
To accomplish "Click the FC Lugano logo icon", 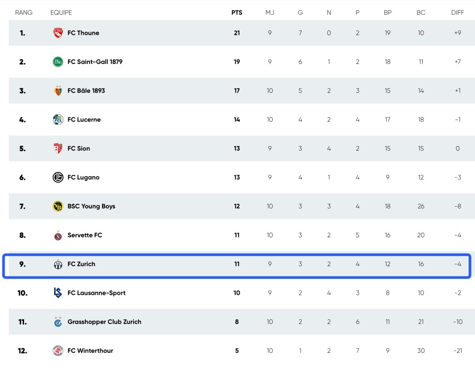I will pos(58,178).
